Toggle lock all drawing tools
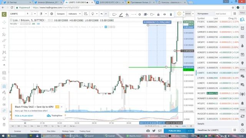 [x=4, y=99]
